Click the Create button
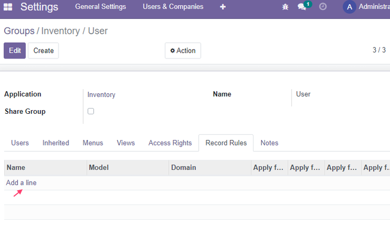 (44, 51)
